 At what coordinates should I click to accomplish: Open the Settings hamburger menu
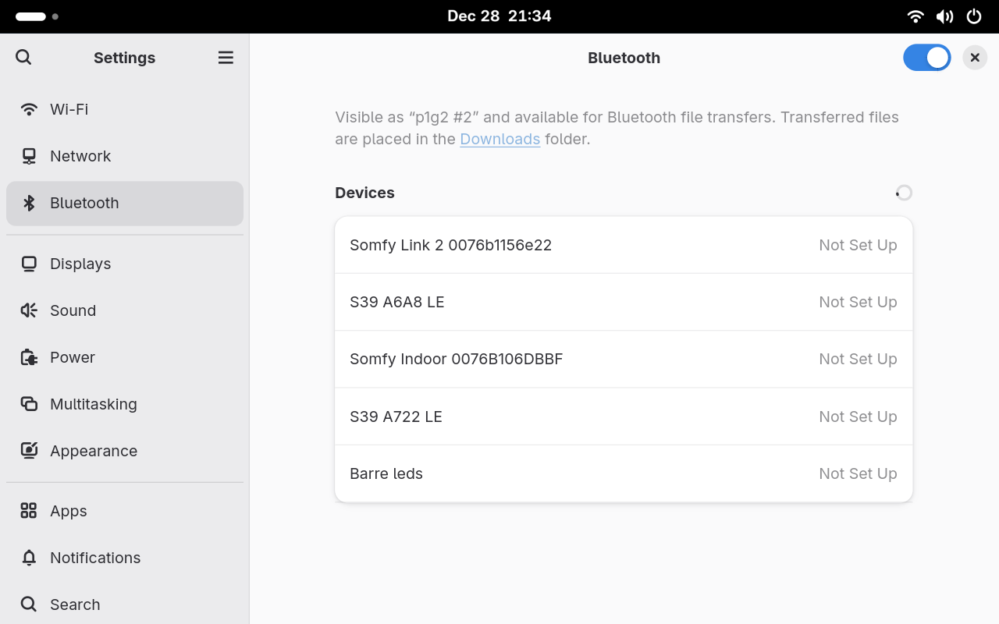pos(226,57)
